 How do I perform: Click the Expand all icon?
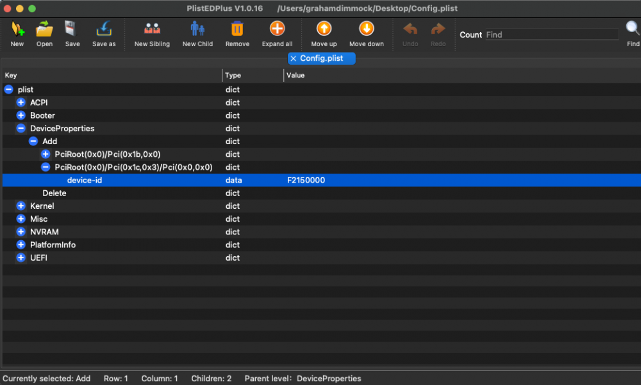277,29
